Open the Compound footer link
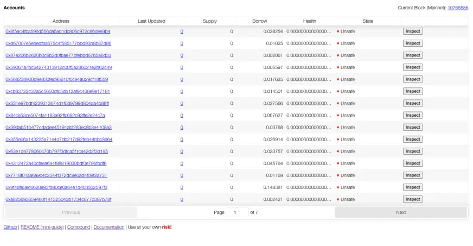 tap(79, 227)
